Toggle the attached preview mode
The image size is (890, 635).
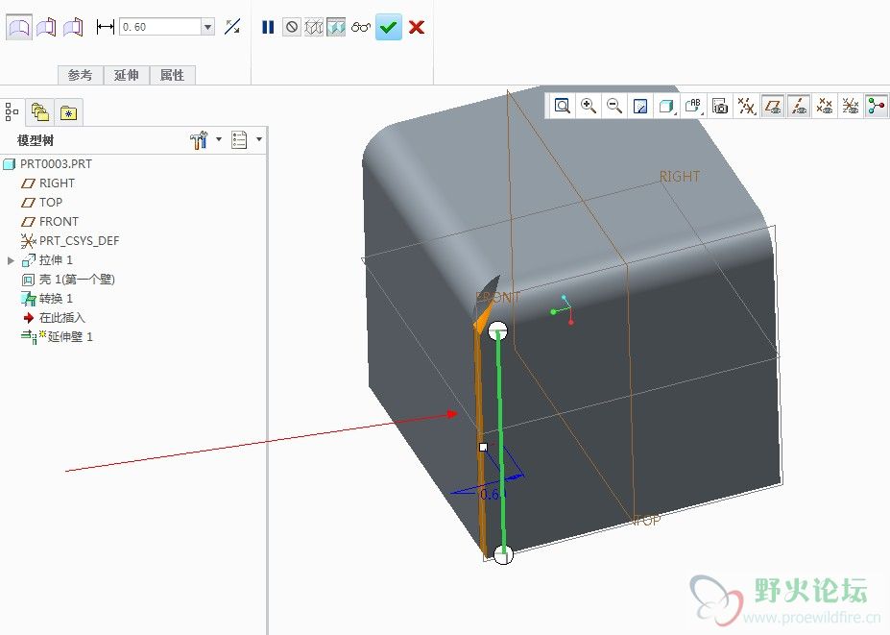pos(336,27)
